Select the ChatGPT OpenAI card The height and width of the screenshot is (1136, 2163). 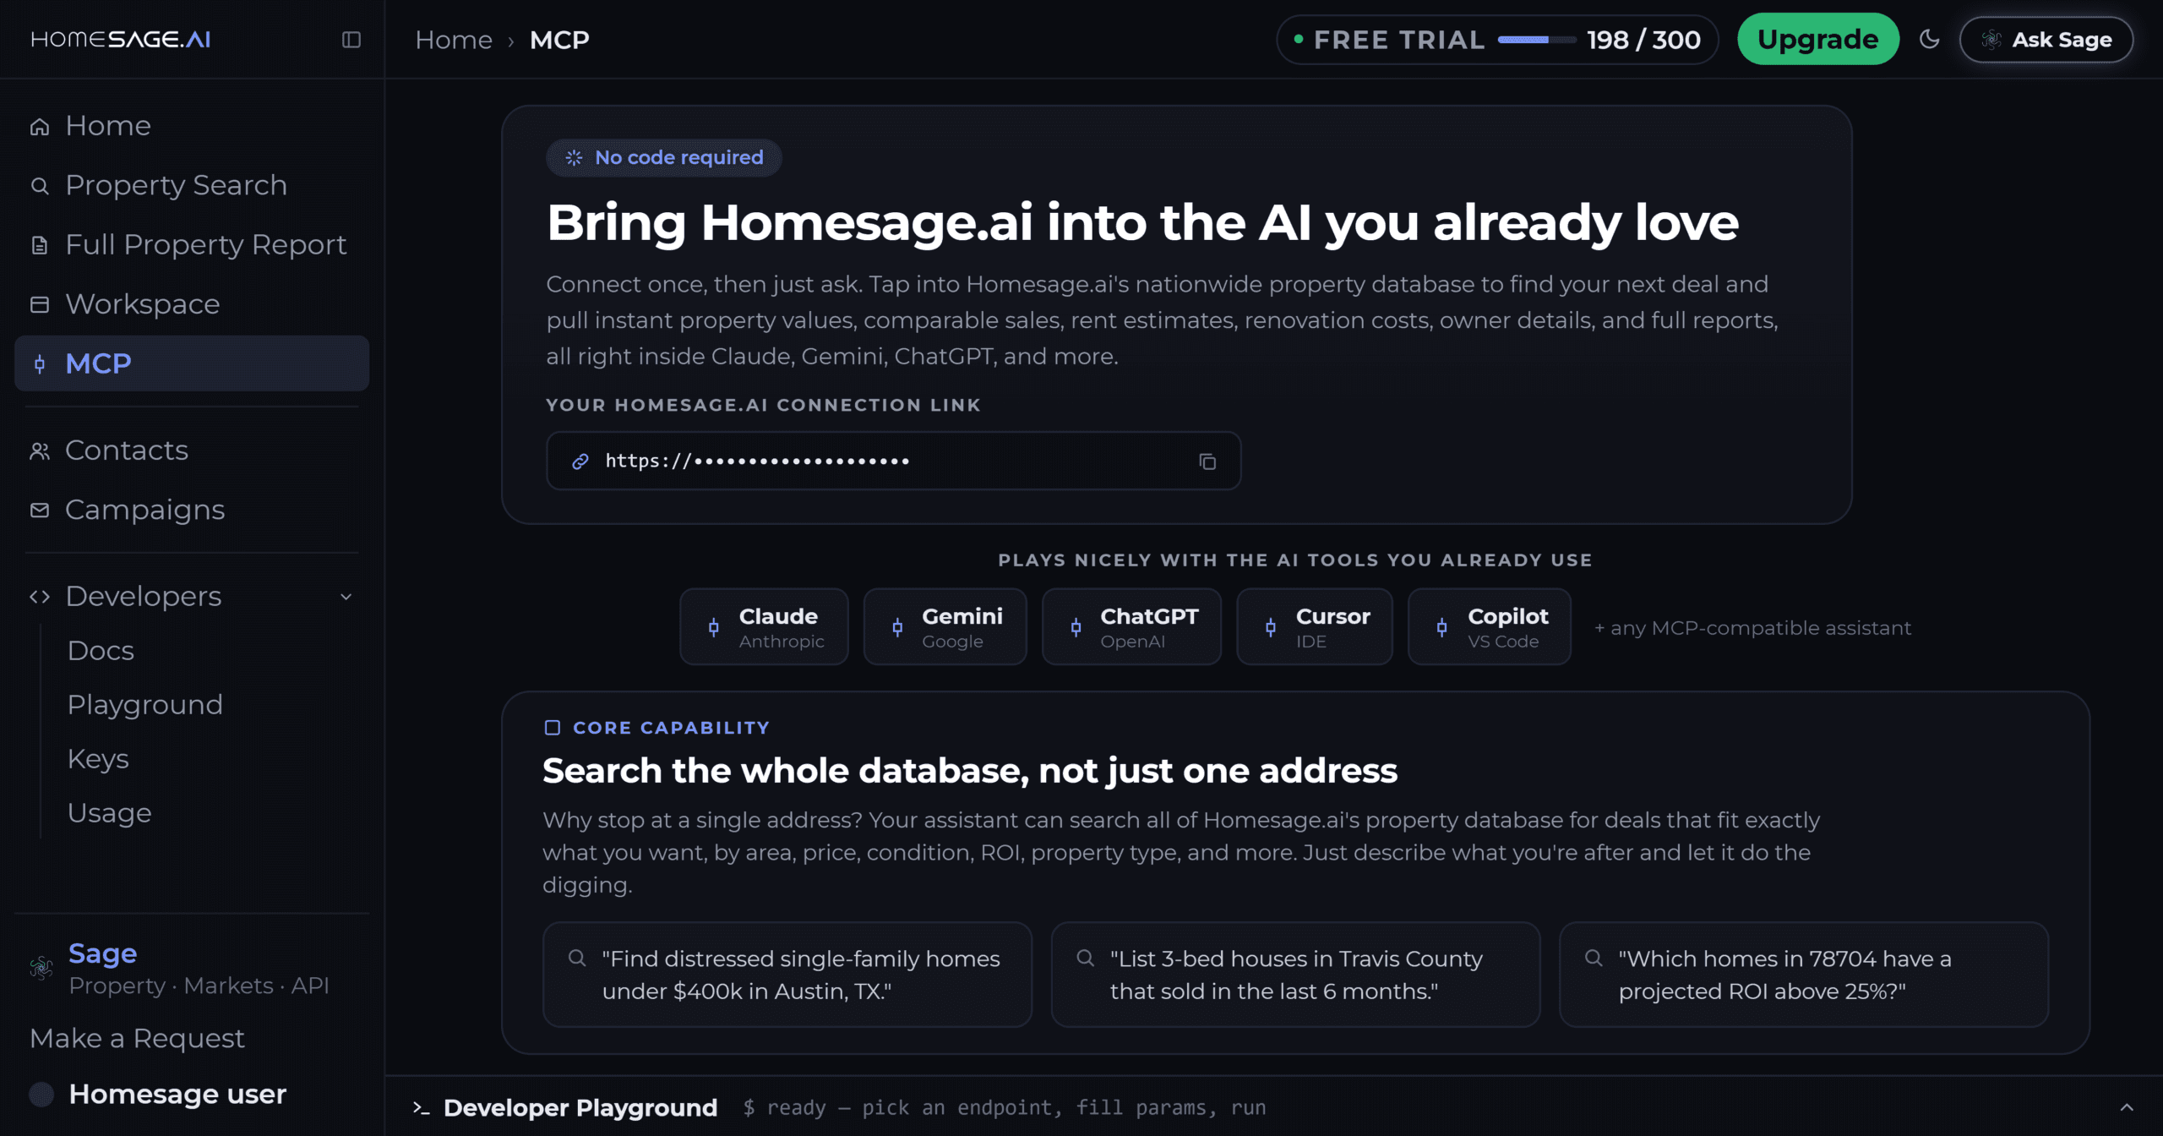[x=1132, y=627]
